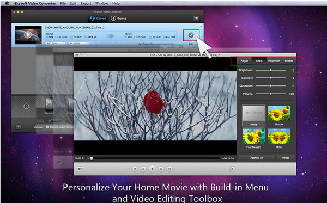The width and height of the screenshot is (327, 203).
Task: Skip to the start of the video
Action: [135, 169]
